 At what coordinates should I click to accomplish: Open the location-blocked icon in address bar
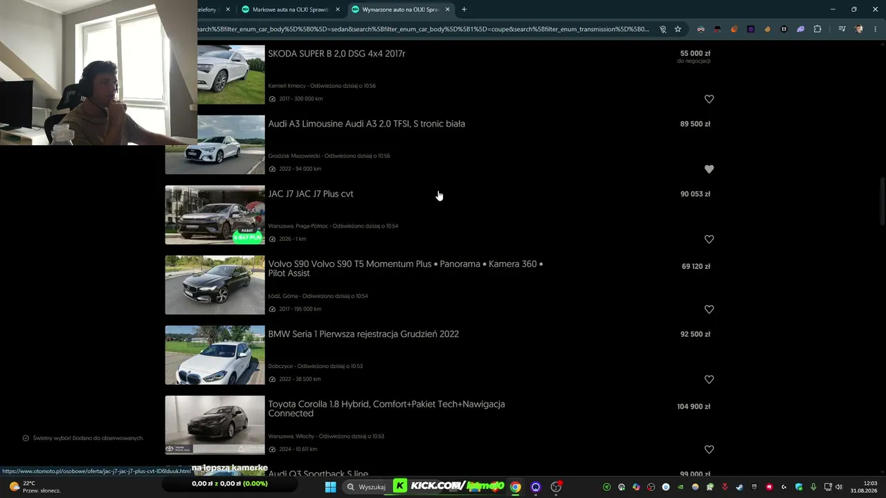pos(662,29)
